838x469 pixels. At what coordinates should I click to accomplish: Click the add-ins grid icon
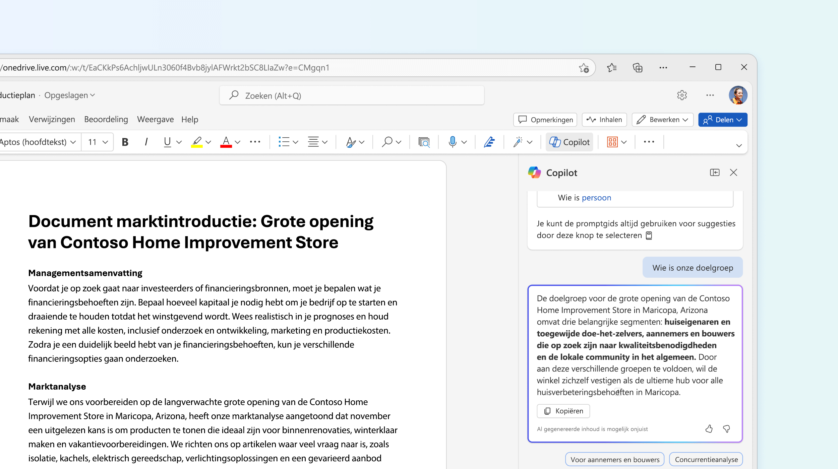point(612,142)
